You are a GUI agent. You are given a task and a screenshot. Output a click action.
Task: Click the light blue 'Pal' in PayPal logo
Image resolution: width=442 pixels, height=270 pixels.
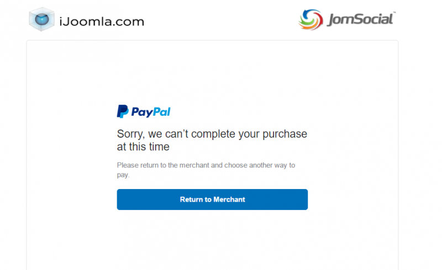[x=162, y=112]
